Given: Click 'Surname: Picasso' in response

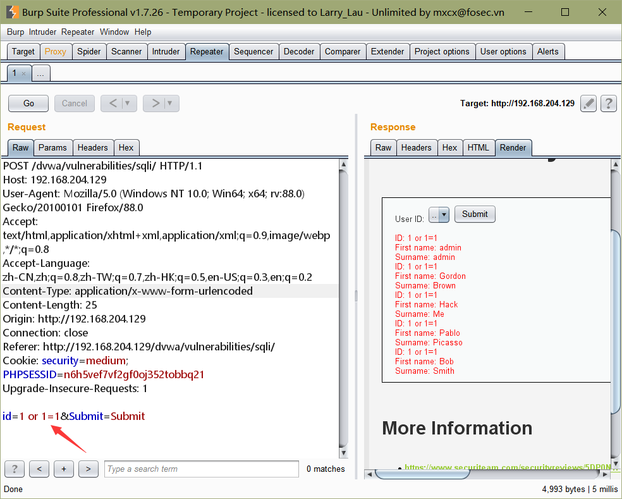Looking at the screenshot, I should 429,343.
